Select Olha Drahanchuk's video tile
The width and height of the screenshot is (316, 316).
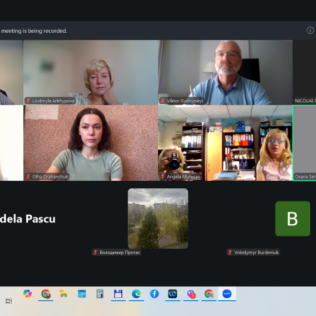pos(91,143)
